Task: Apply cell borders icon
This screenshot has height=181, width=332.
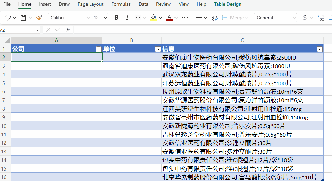Action: coord(138,18)
